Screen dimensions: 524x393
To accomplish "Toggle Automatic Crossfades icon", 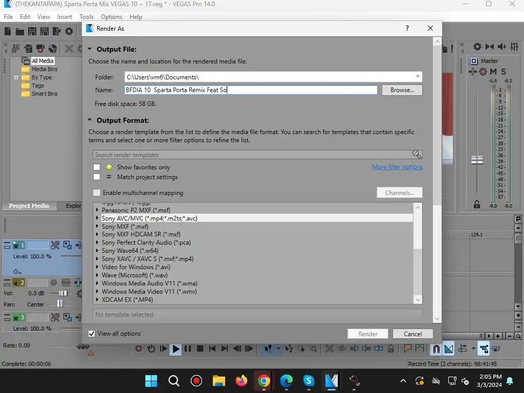I will [x=449, y=349].
